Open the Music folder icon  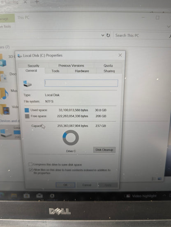(4, 94)
